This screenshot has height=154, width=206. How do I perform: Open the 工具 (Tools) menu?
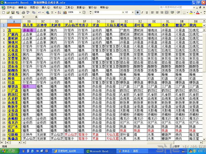pos(69,7)
